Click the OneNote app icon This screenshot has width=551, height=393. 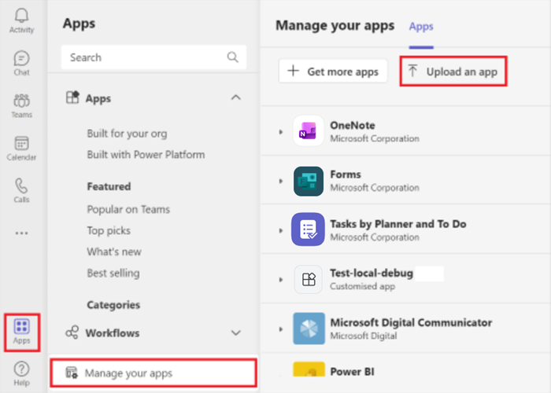pos(309,130)
